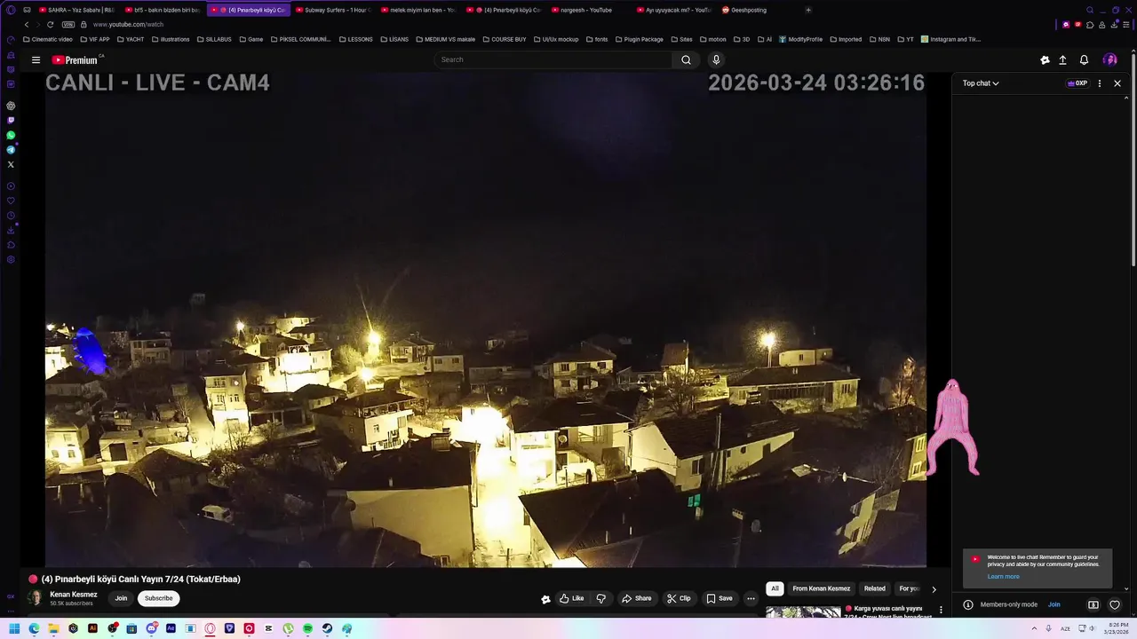The height and width of the screenshot is (639, 1137).
Task: Open the Kenan Kesmez channel name link
Action: 74,595
